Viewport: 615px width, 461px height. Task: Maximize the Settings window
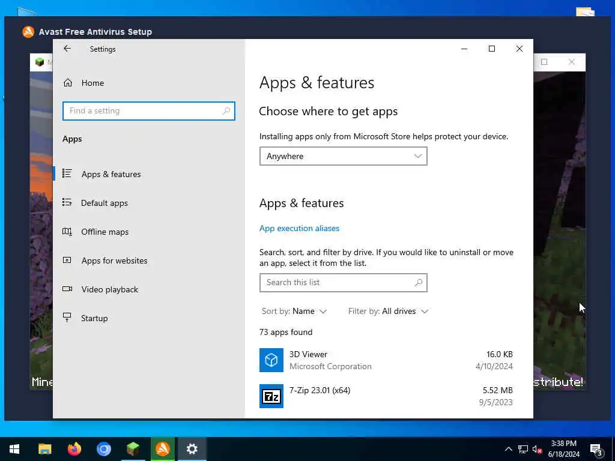492,49
